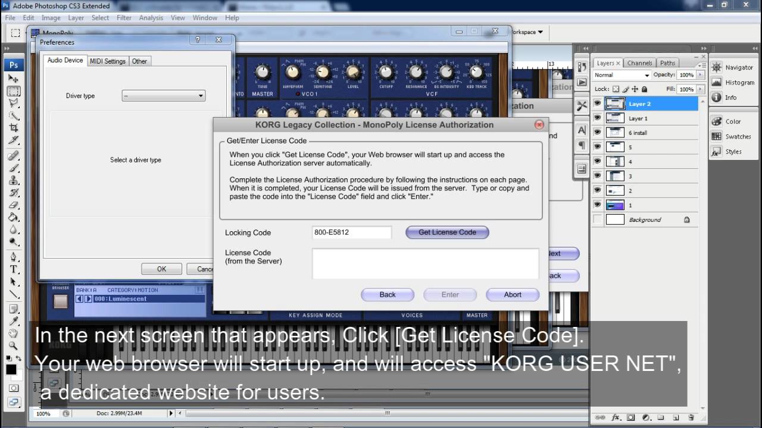The height and width of the screenshot is (428, 762).
Task: Expand the Fill slider arrow
Action: point(701,89)
